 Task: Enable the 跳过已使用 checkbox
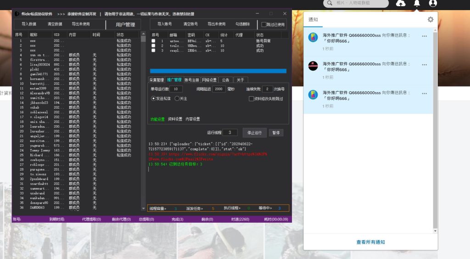263,25
